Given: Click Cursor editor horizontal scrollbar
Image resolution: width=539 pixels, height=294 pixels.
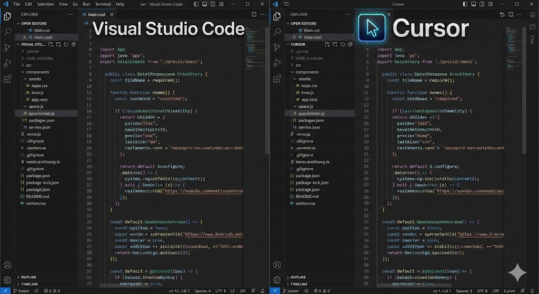Looking at the screenshot, I should coord(414,285).
